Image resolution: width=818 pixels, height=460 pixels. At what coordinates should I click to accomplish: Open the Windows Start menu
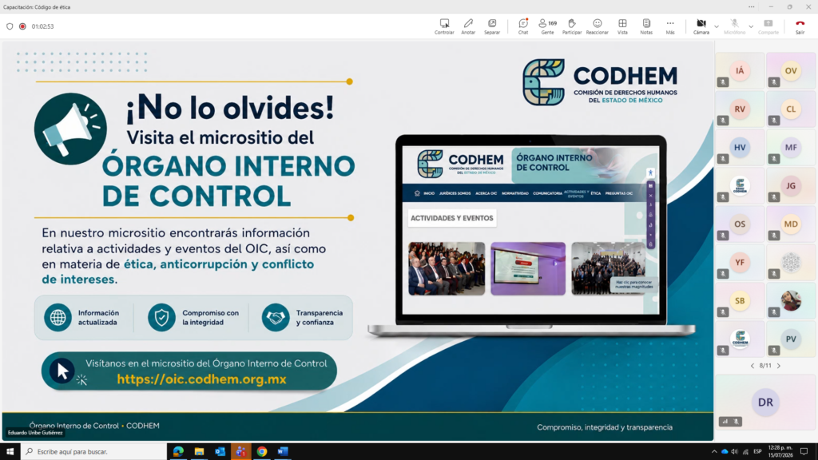click(x=10, y=451)
